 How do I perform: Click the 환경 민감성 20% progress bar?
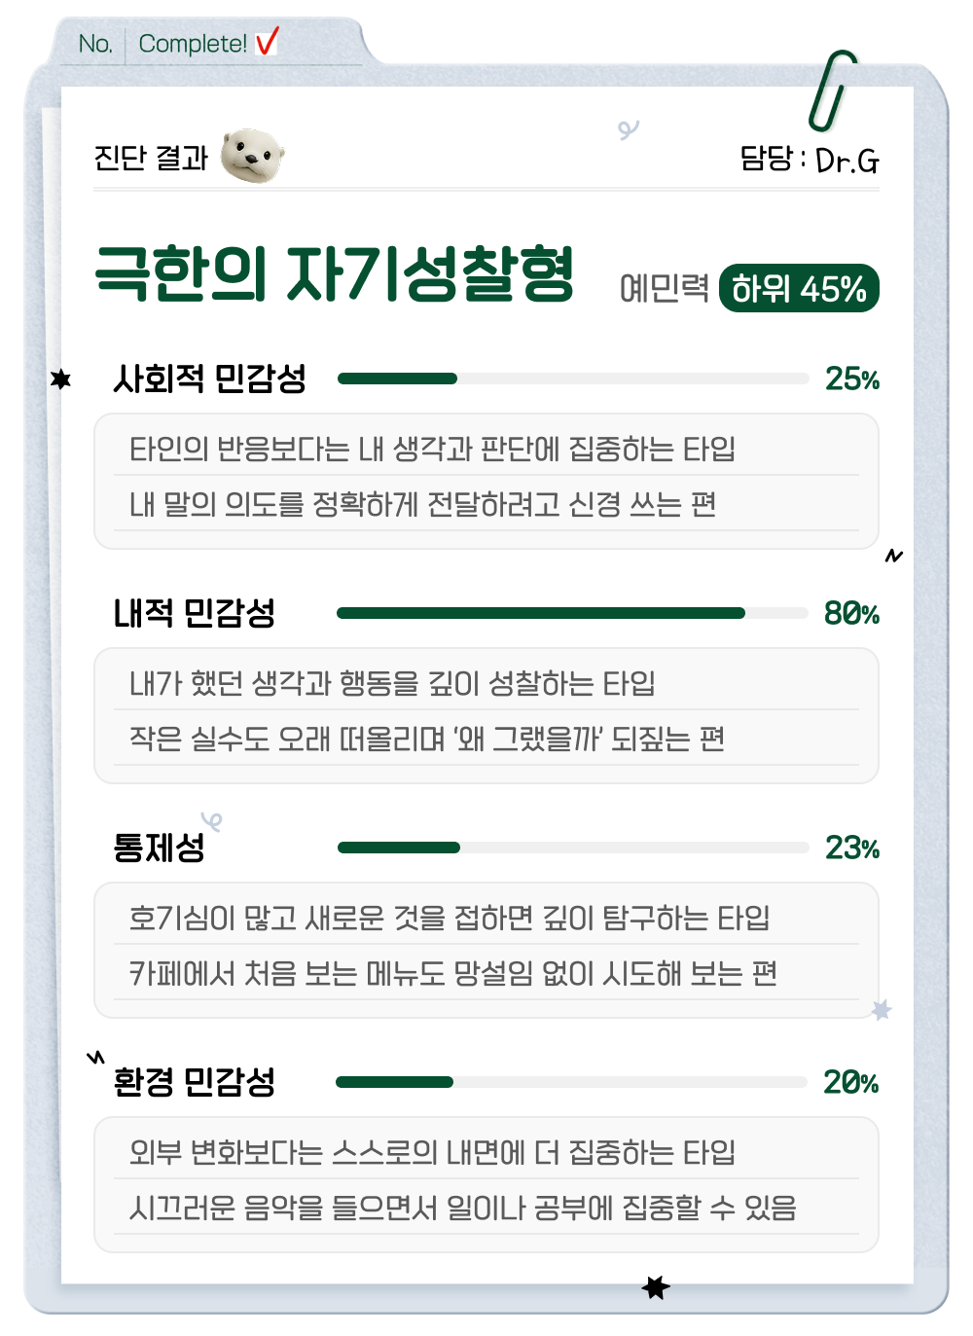point(571,1082)
